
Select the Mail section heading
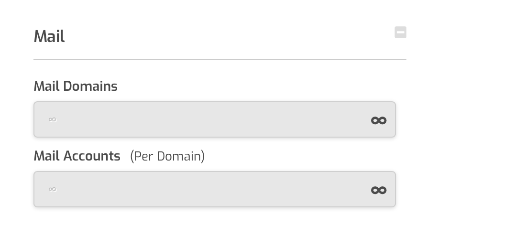[x=49, y=36]
